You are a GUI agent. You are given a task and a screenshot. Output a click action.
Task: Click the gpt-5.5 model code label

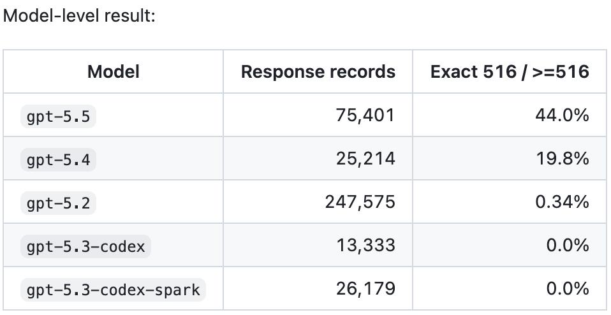tap(58, 117)
